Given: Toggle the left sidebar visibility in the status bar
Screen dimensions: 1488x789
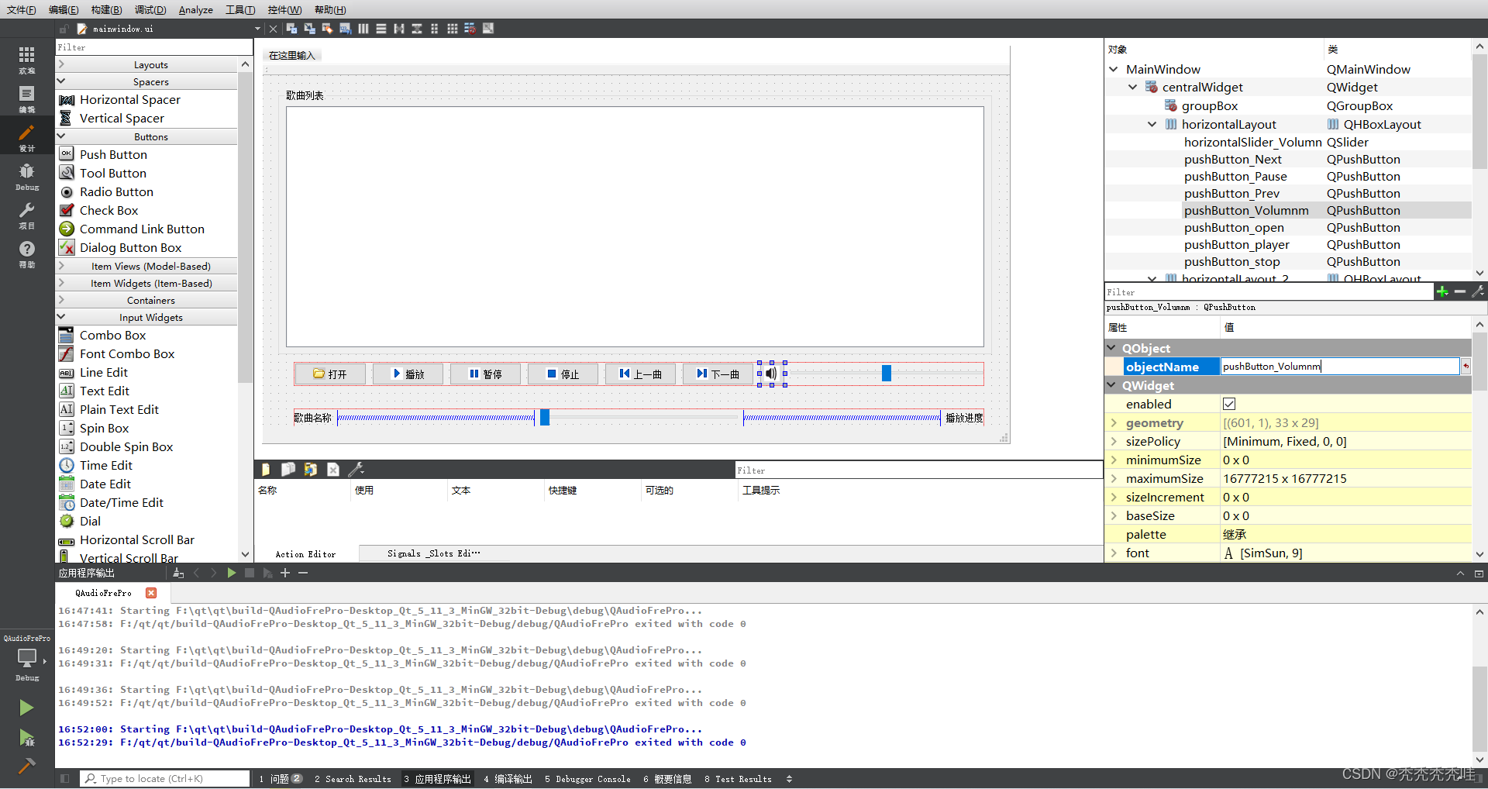Looking at the screenshot, I should (x=65, y=778).
